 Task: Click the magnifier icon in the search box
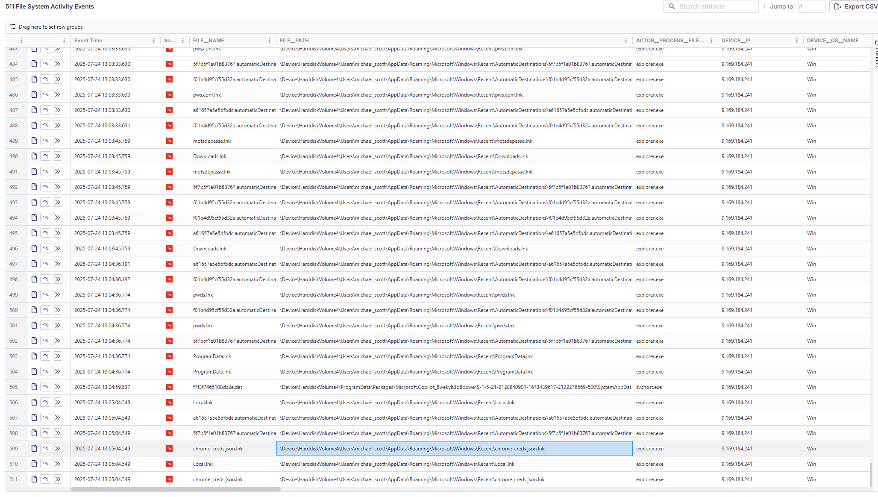671,6
